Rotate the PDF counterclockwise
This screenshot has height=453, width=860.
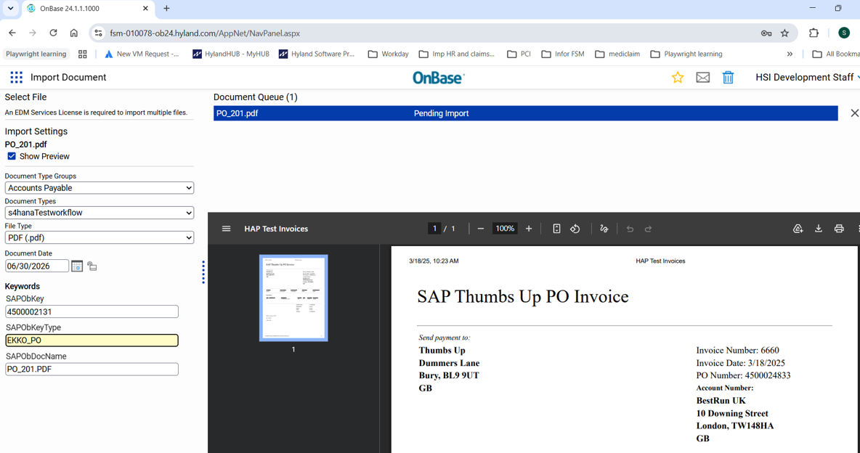pyautogui.click(x=575, y=229)
